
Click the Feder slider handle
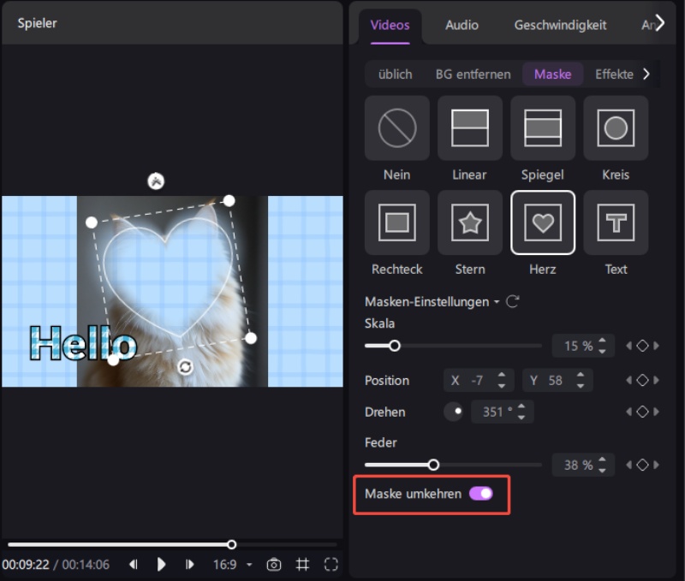tap(433, 465)
